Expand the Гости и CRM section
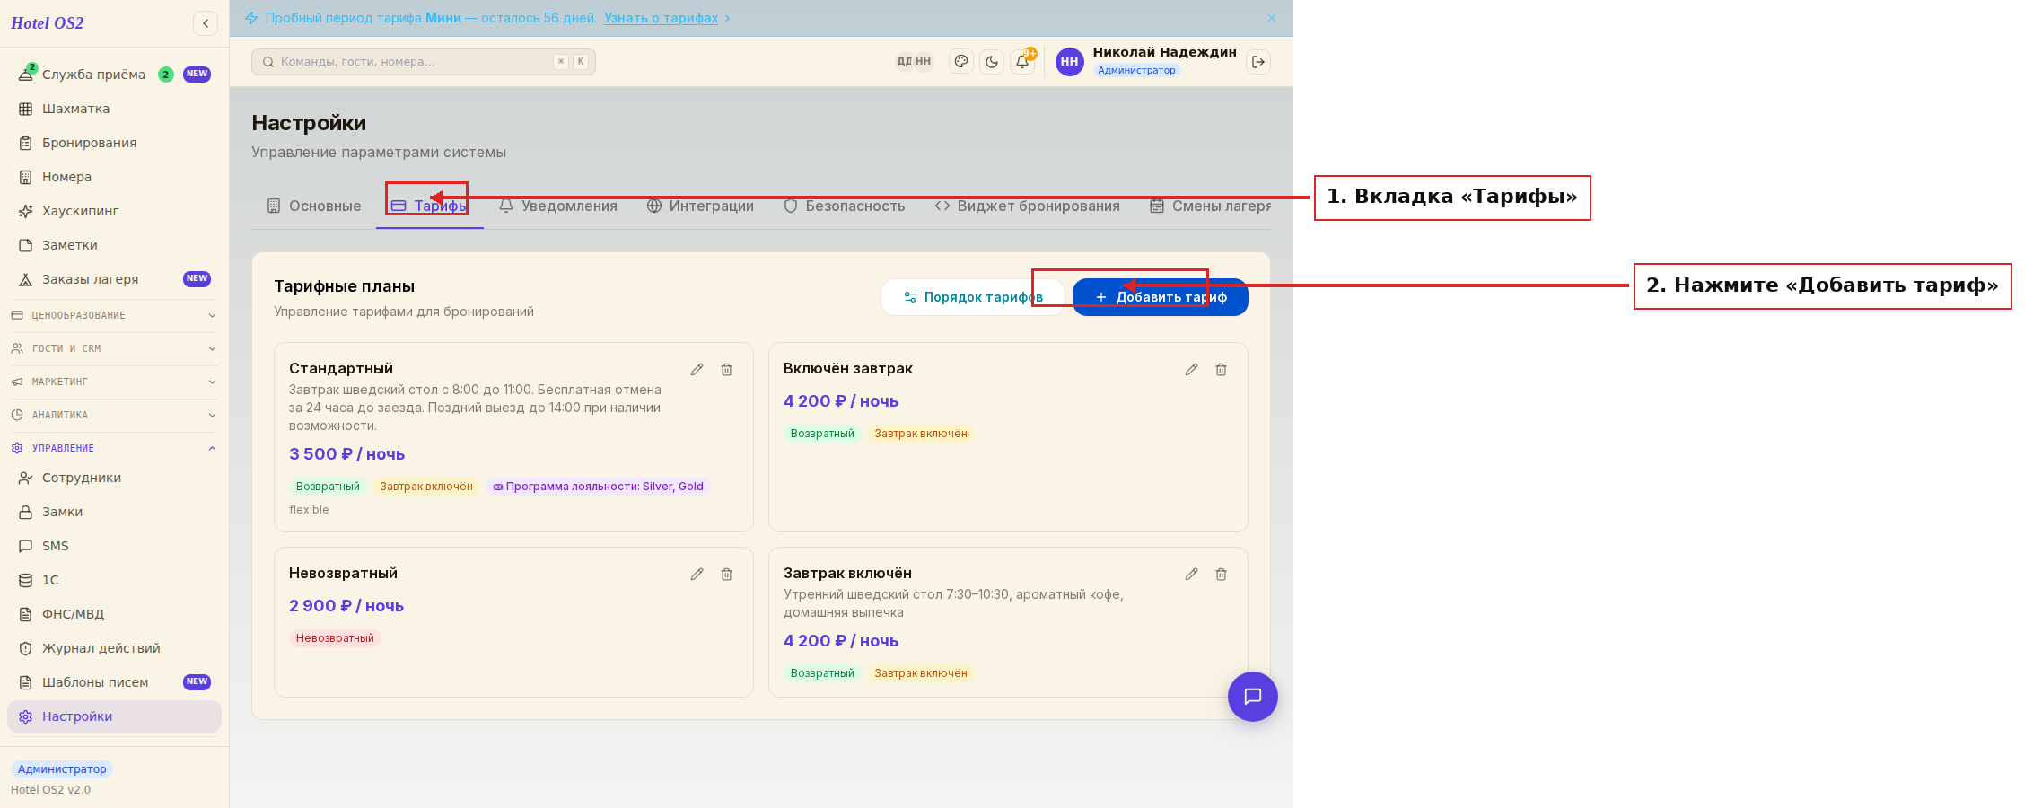This screenshot has height=808, width=2033. pos(114,348)
